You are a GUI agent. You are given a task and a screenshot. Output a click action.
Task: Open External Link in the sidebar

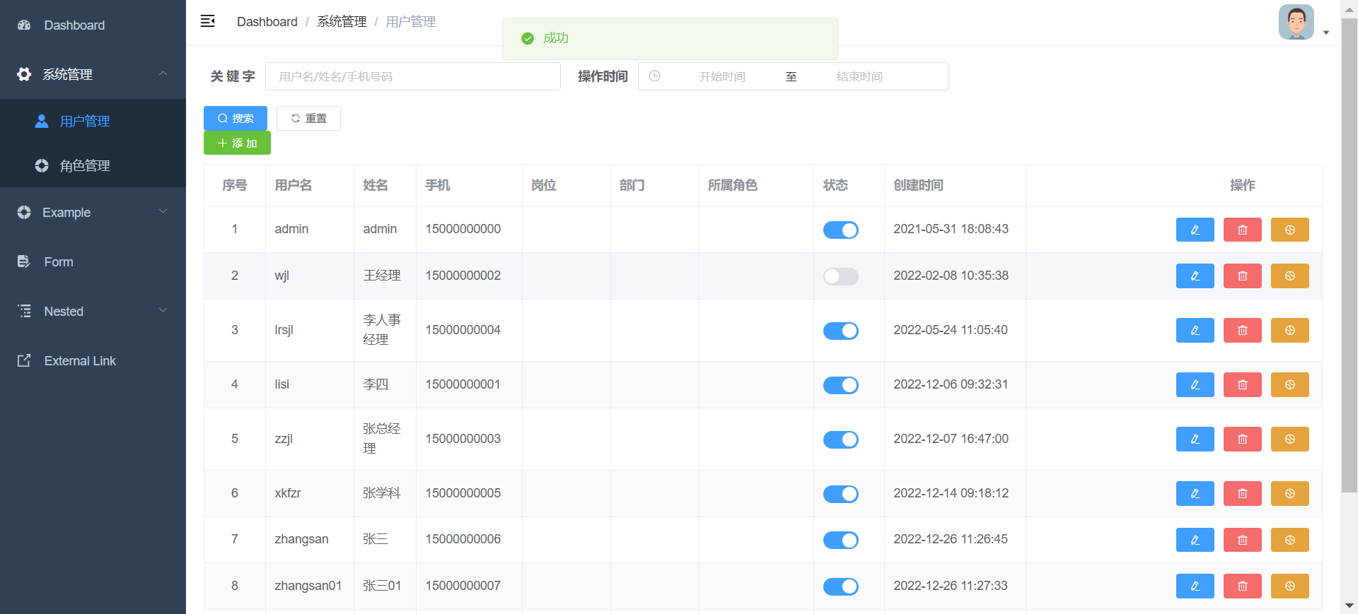pos(93,360)
